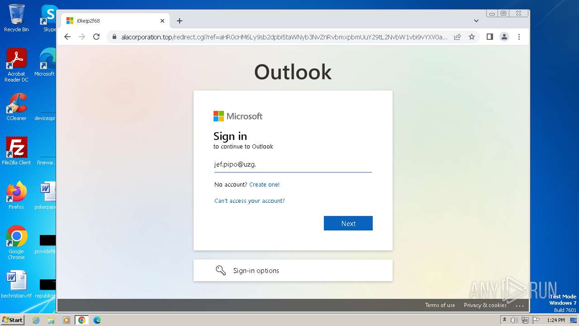The image size is (579, 326).
Task: Open Google Chrome desktop shortcut
Action: pos(16,243)
